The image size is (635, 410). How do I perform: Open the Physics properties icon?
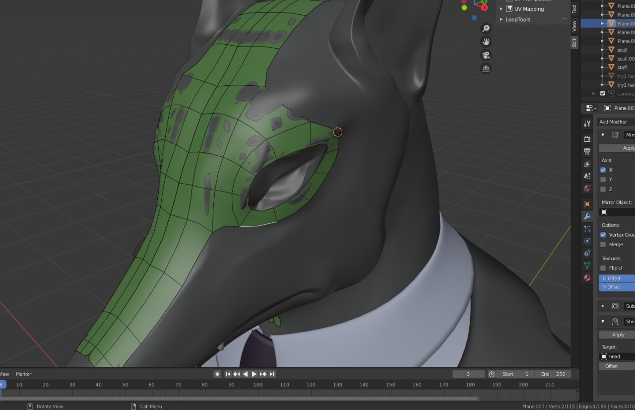tap(587, 241)
